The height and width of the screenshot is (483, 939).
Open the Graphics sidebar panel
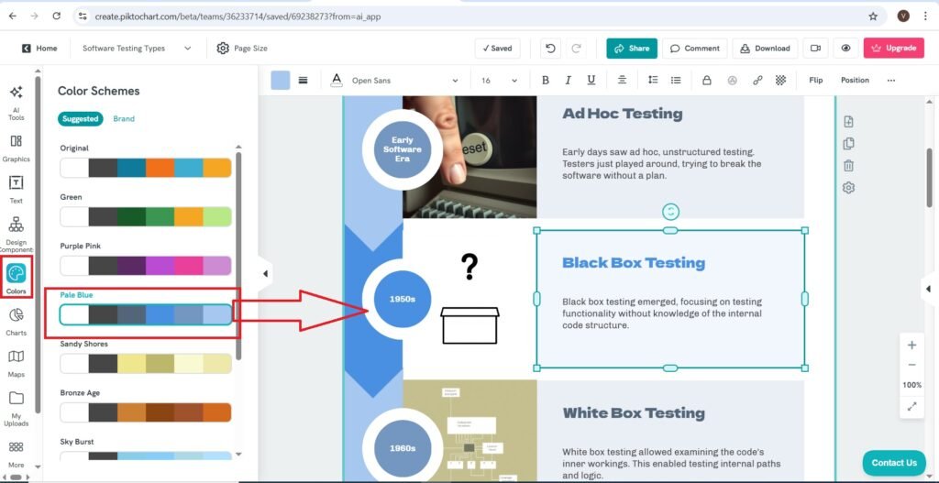(16, 148)
